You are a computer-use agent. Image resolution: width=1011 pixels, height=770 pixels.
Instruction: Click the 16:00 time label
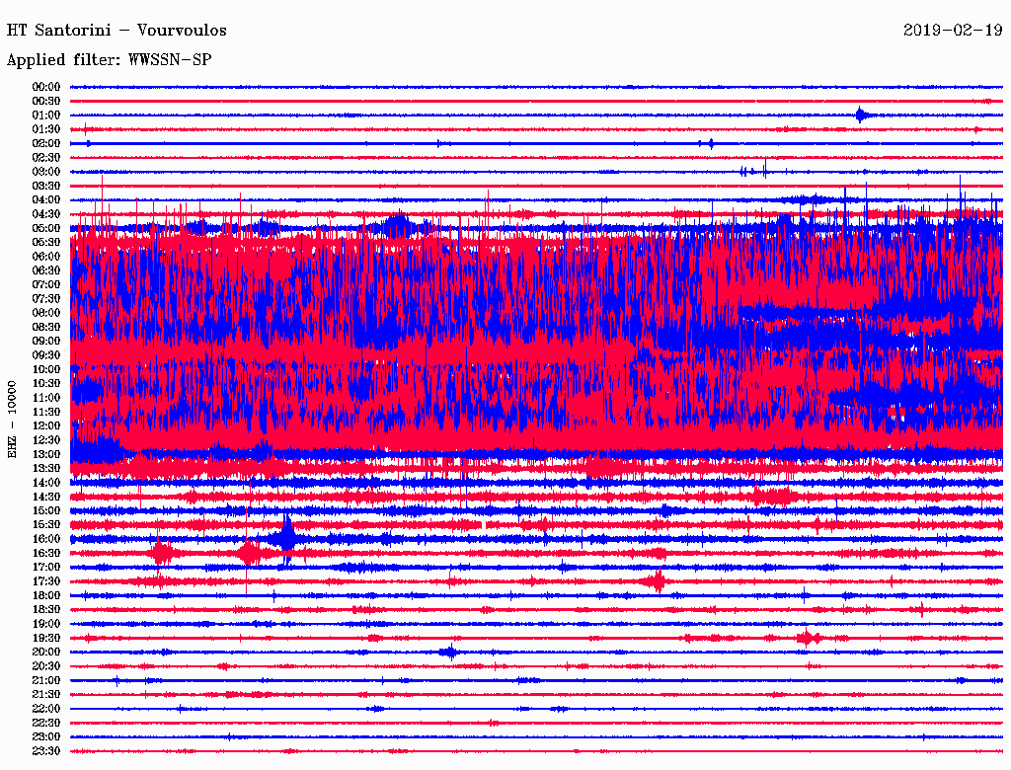click(x=46, y=539)
